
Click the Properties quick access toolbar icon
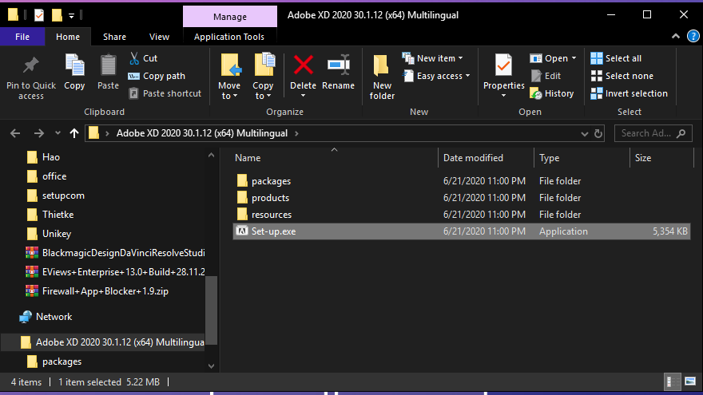(x=39, y=15)
